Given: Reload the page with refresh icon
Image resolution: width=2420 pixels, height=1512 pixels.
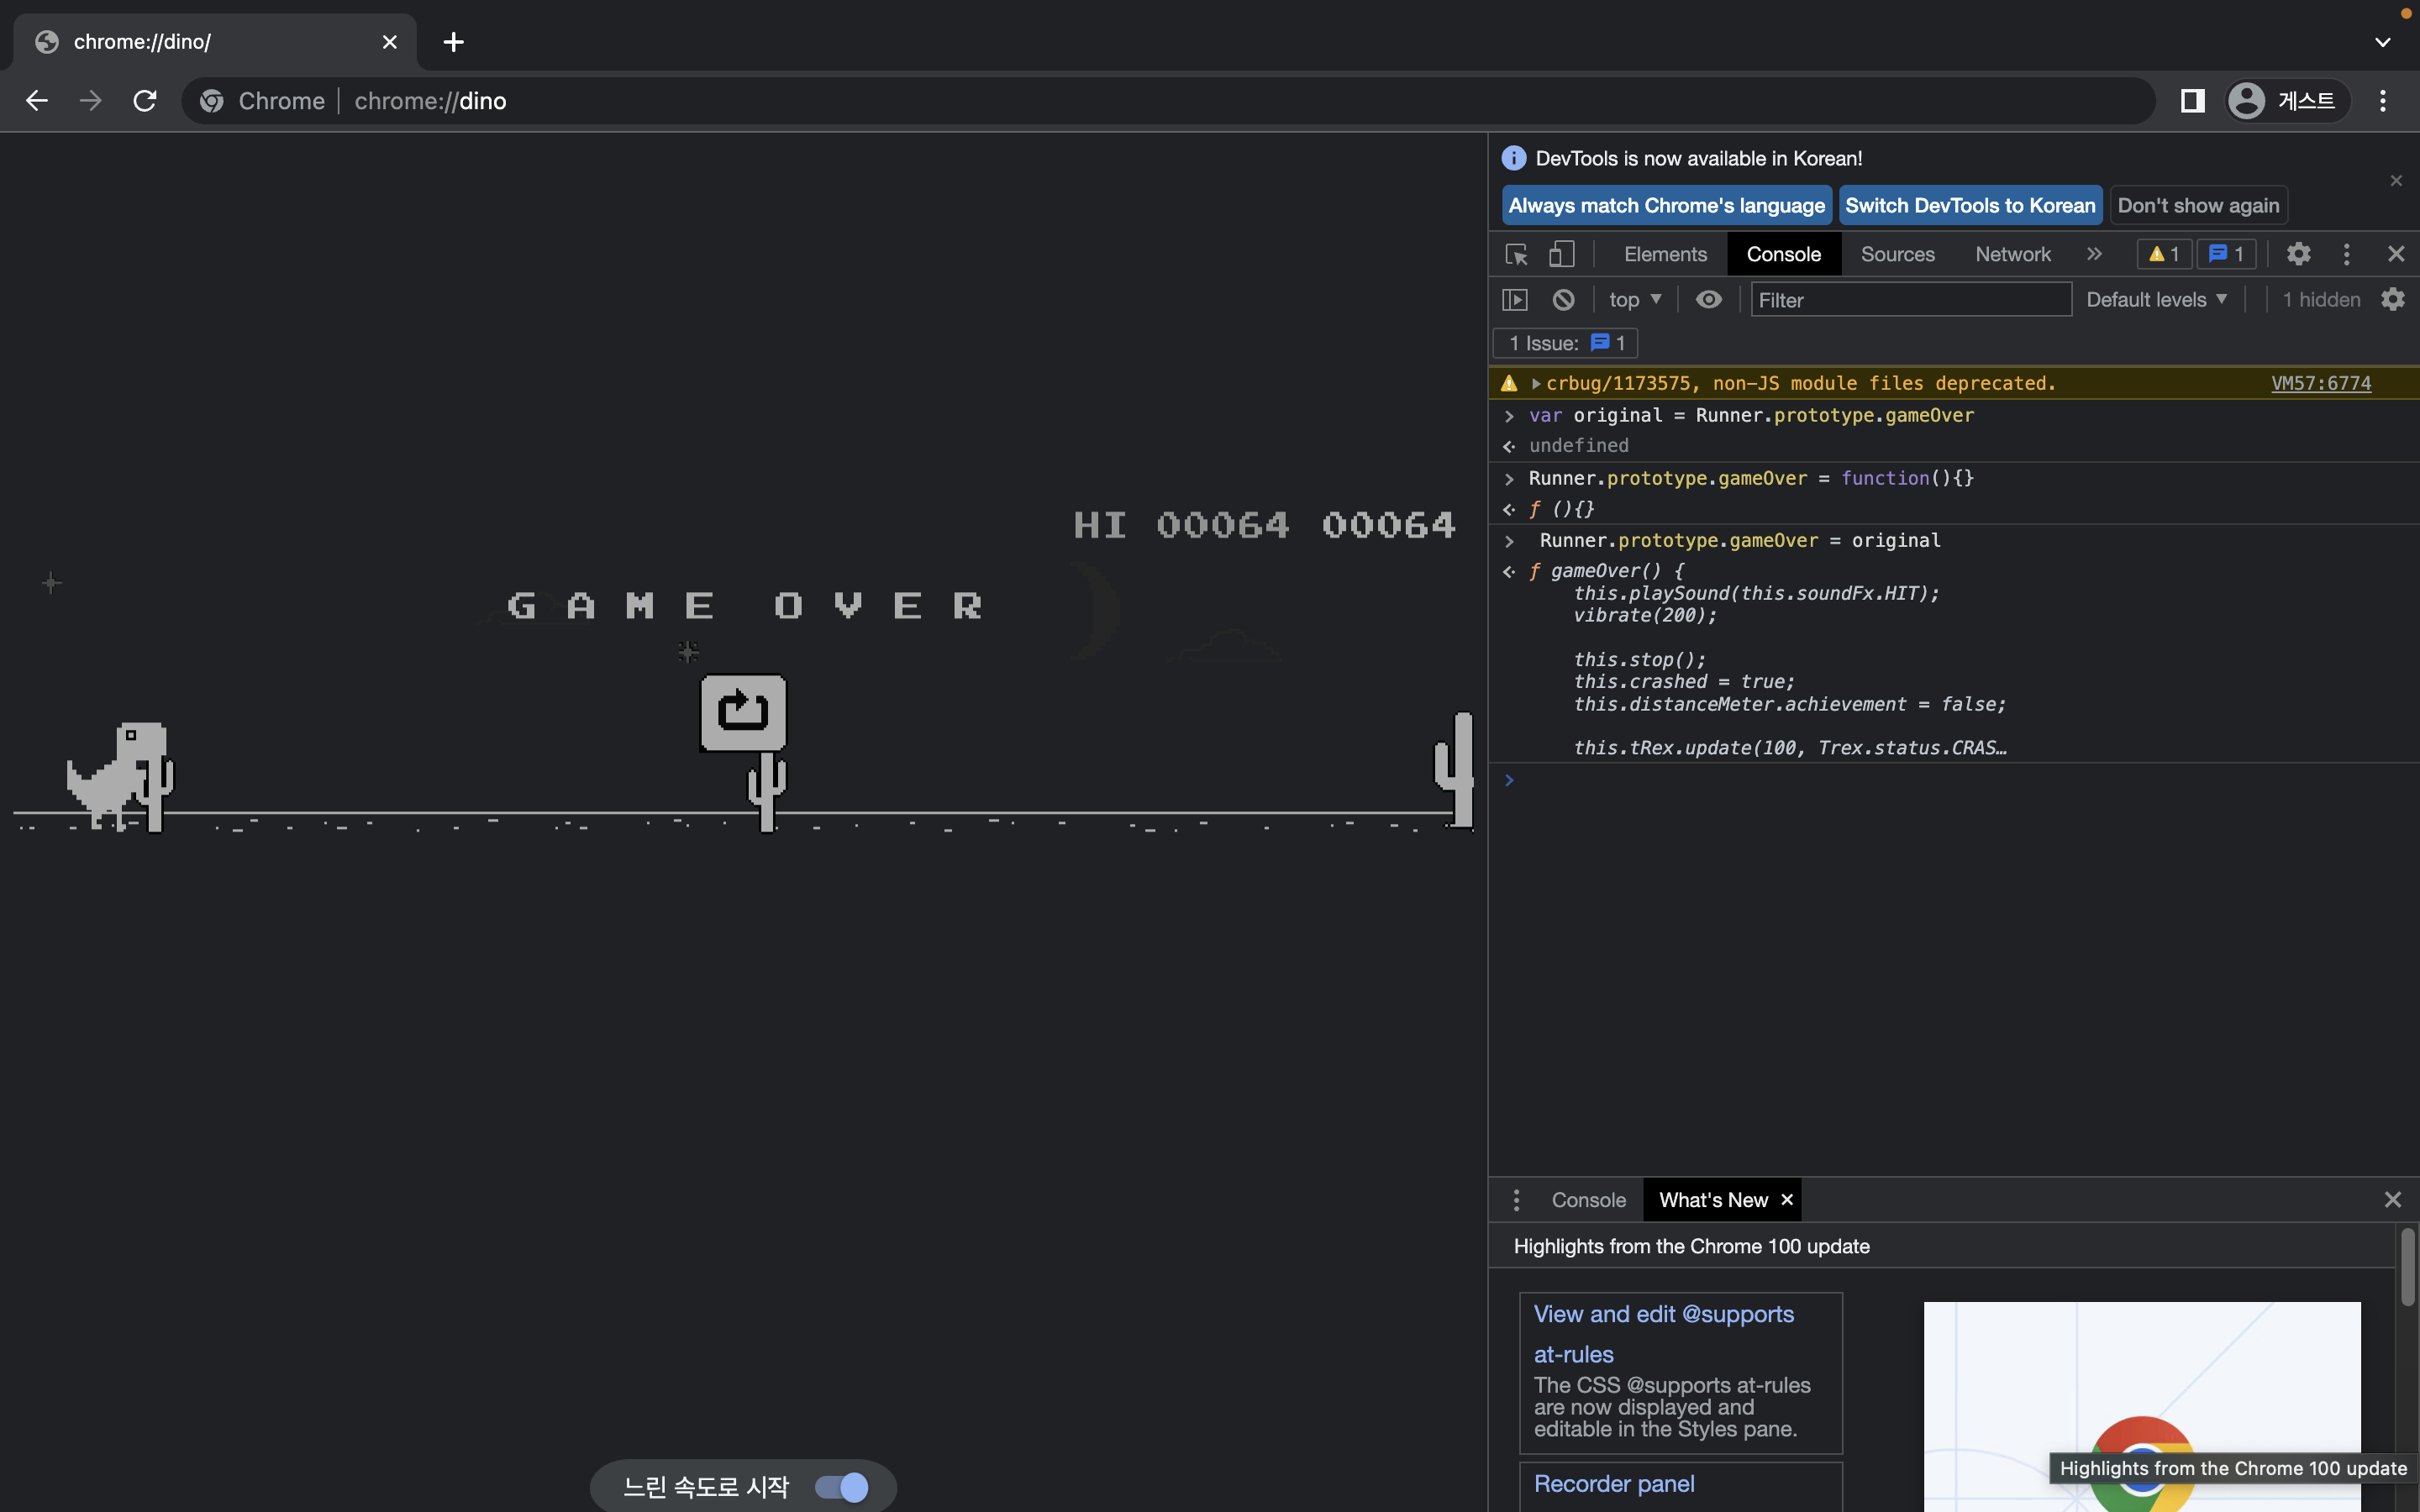Looking at the screenshot, I should coord(145,101).
